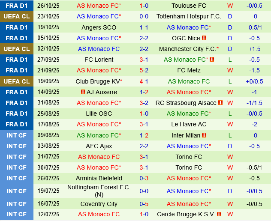
Task: Click the red card icon in the FC Lorient match row
Action: [x=212, y=60]
